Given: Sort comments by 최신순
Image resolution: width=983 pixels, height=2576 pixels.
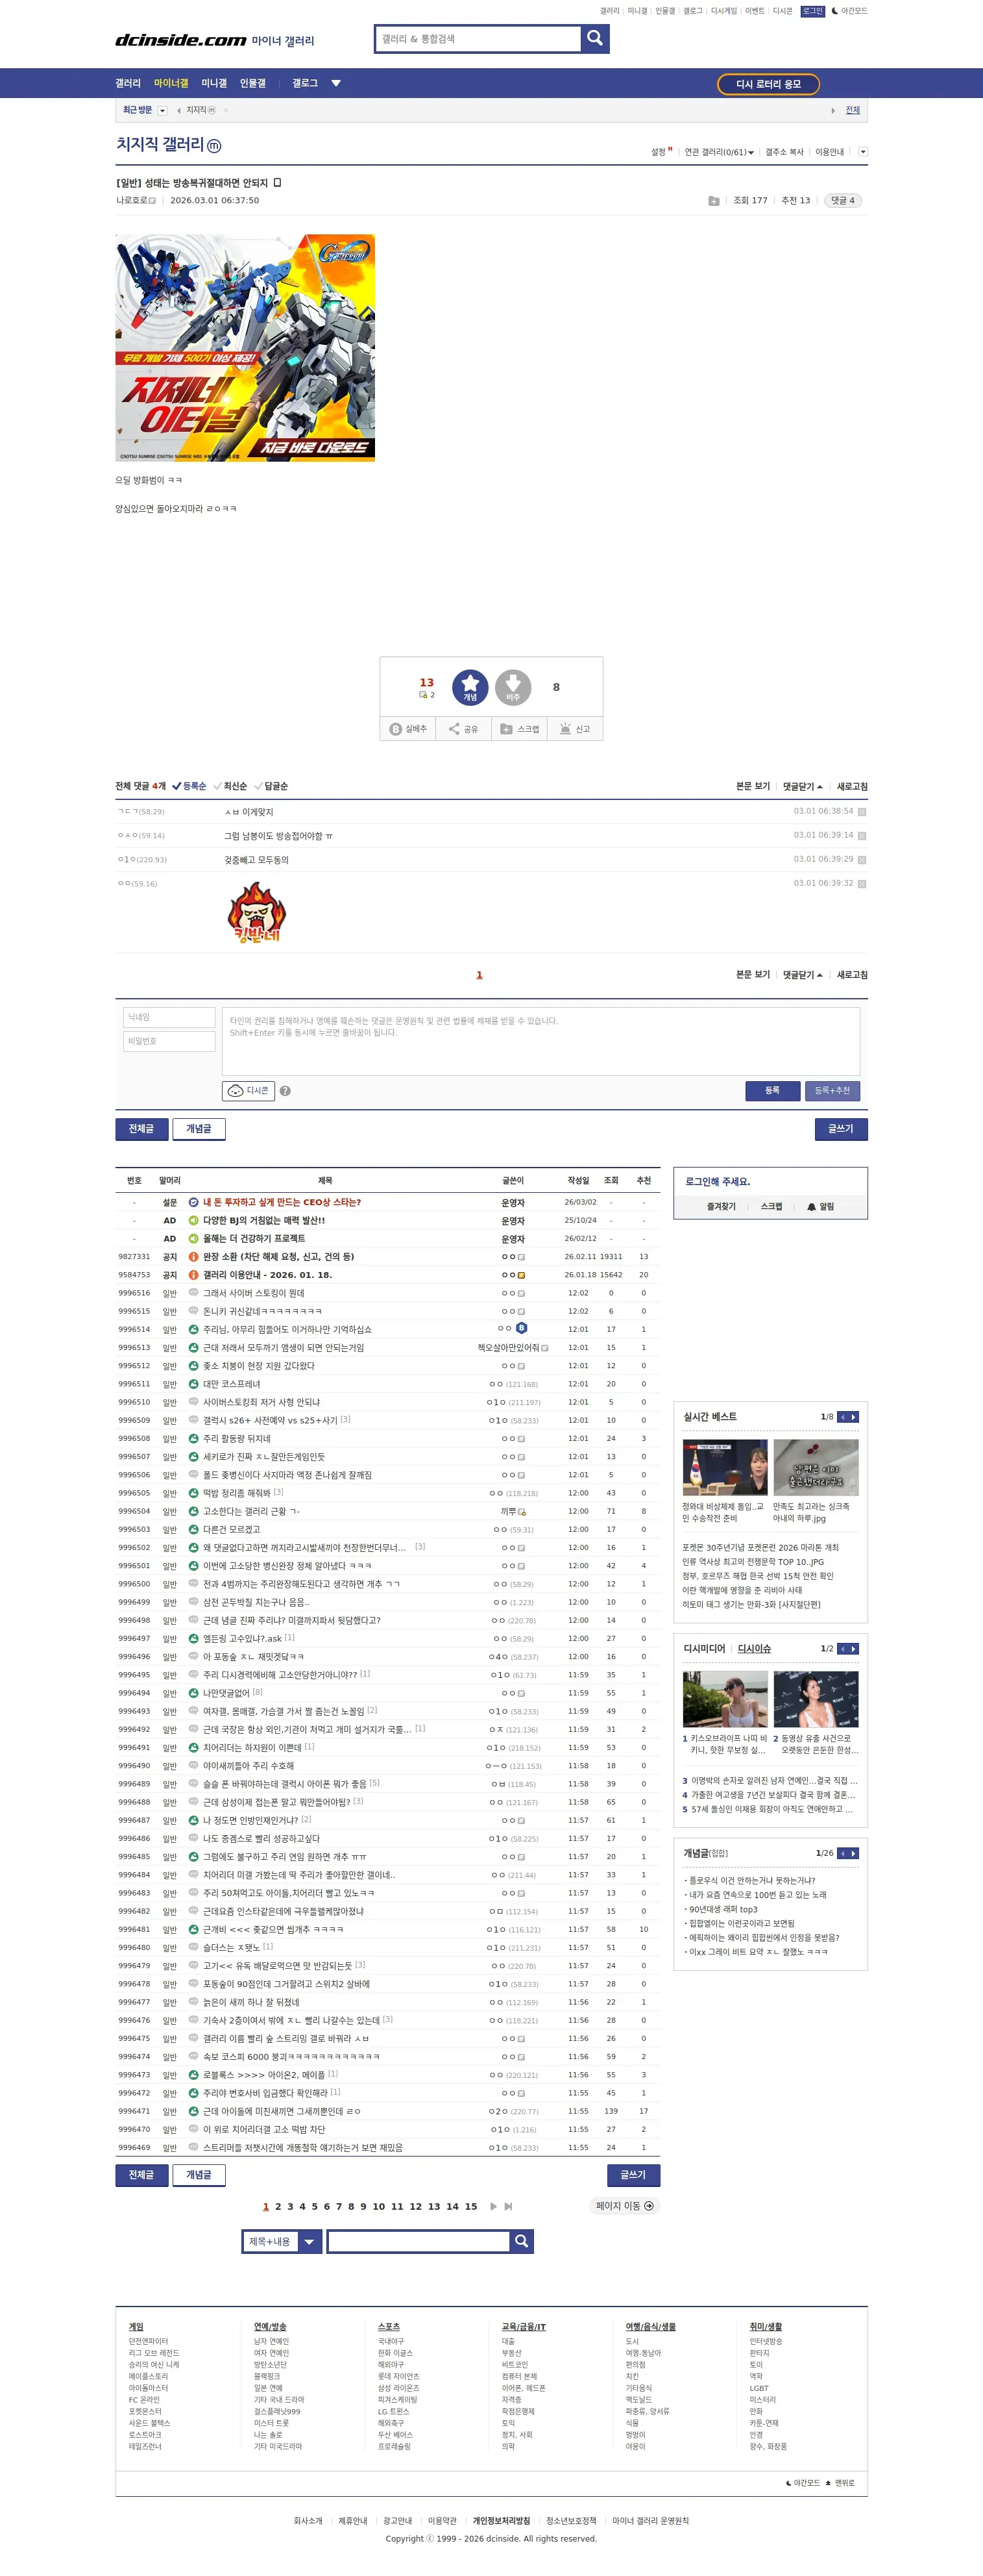Looking at the screenshot, I should [x=230, y=786].
